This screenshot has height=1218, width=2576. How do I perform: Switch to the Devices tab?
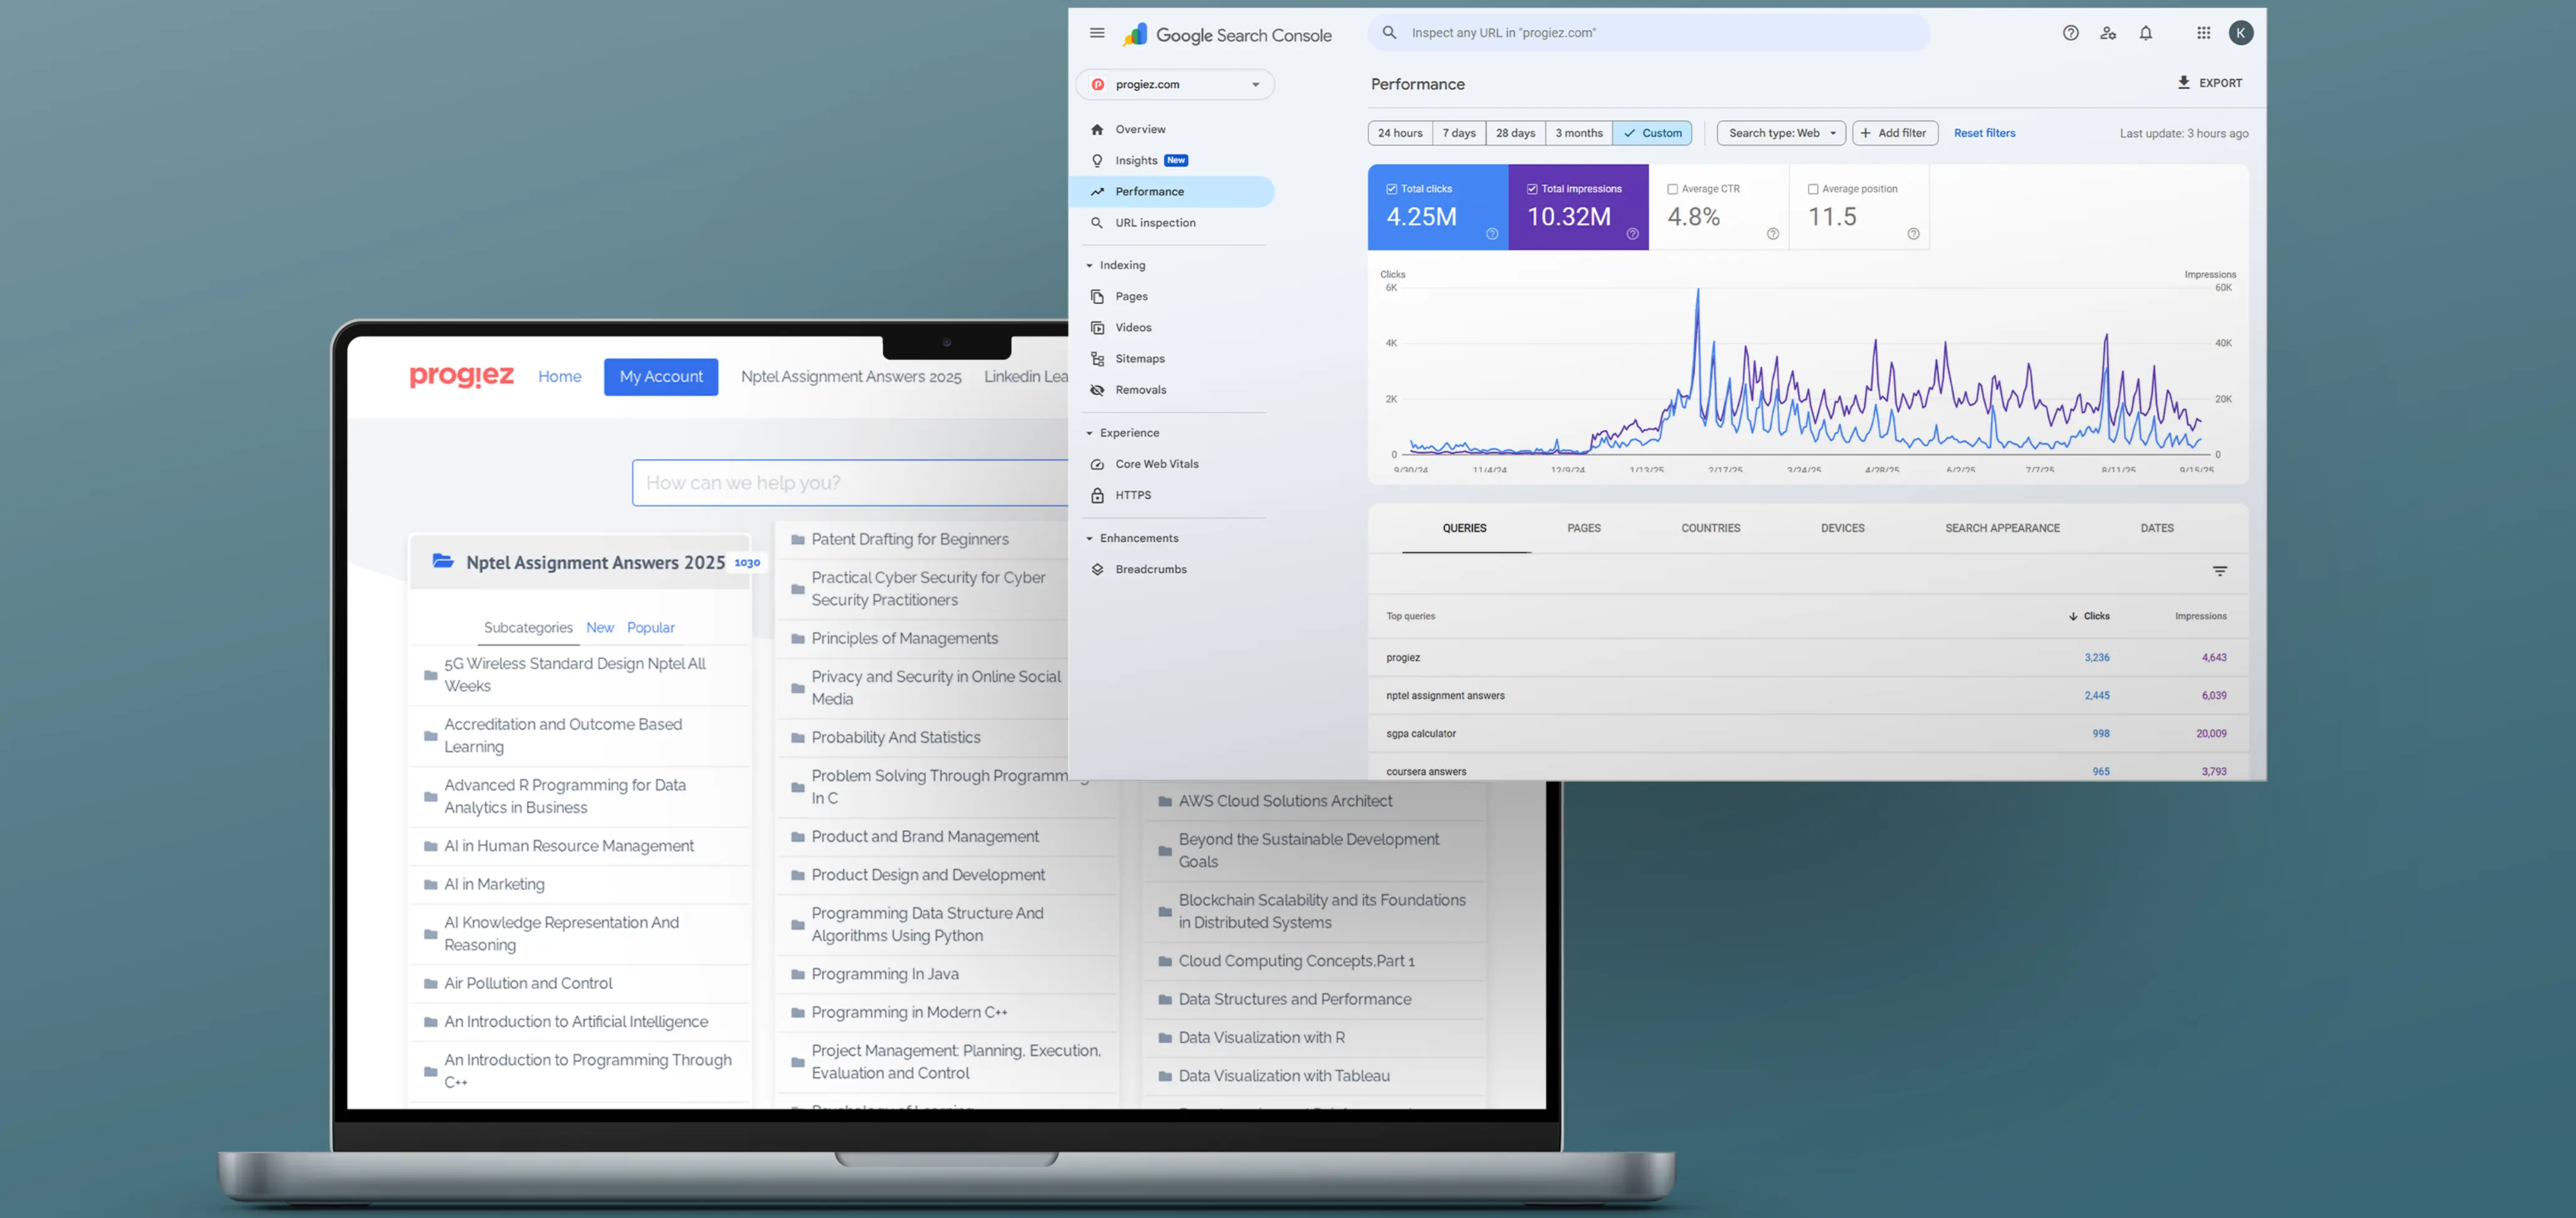click(1842, 528)
